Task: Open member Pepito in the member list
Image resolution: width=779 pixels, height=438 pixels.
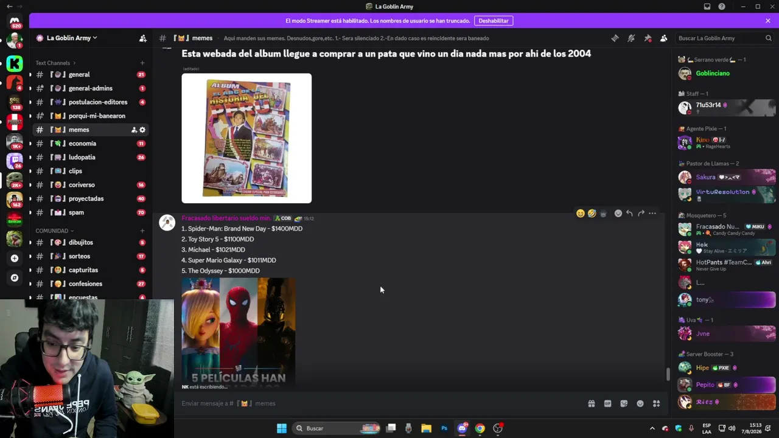Action: (727, 384)
